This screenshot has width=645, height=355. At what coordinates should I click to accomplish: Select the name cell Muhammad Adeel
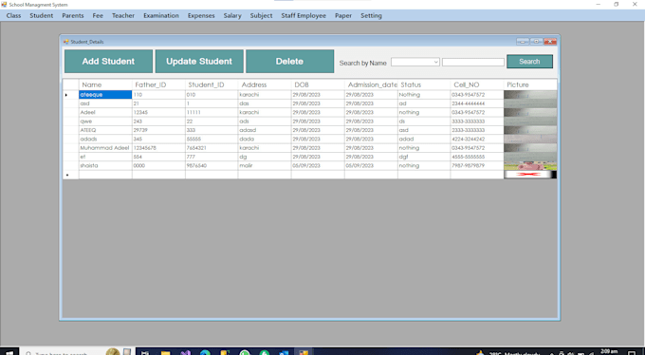point(105,148)
